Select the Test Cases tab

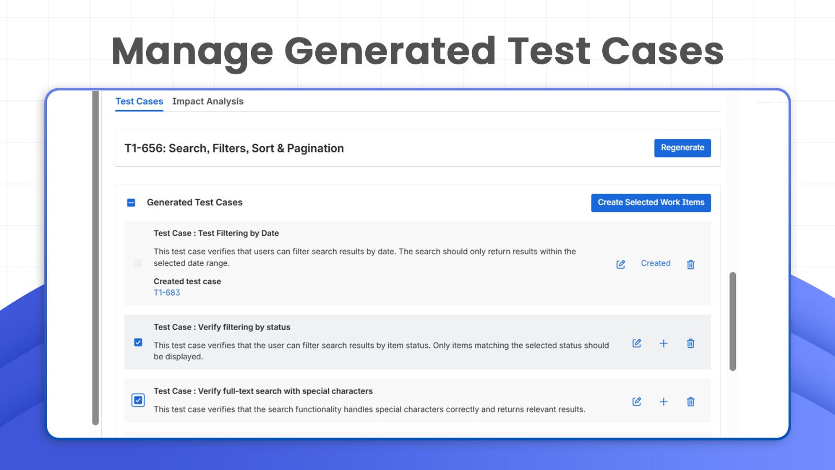pyautogui.click(x=139, y=101)
